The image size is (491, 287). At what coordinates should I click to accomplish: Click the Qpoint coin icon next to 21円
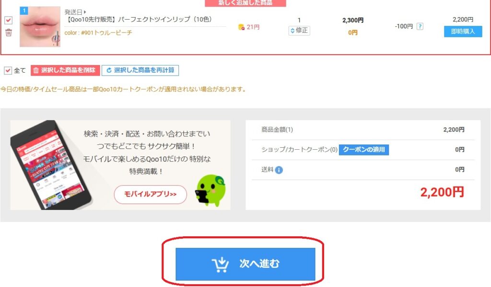point(241,27)
